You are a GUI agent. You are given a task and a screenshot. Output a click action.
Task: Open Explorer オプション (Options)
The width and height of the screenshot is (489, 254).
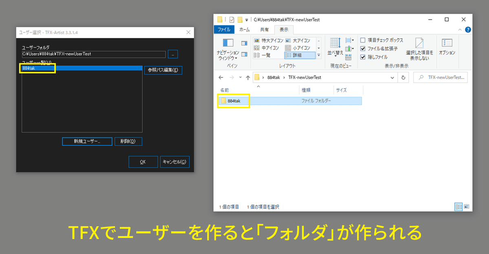[447, 46]
